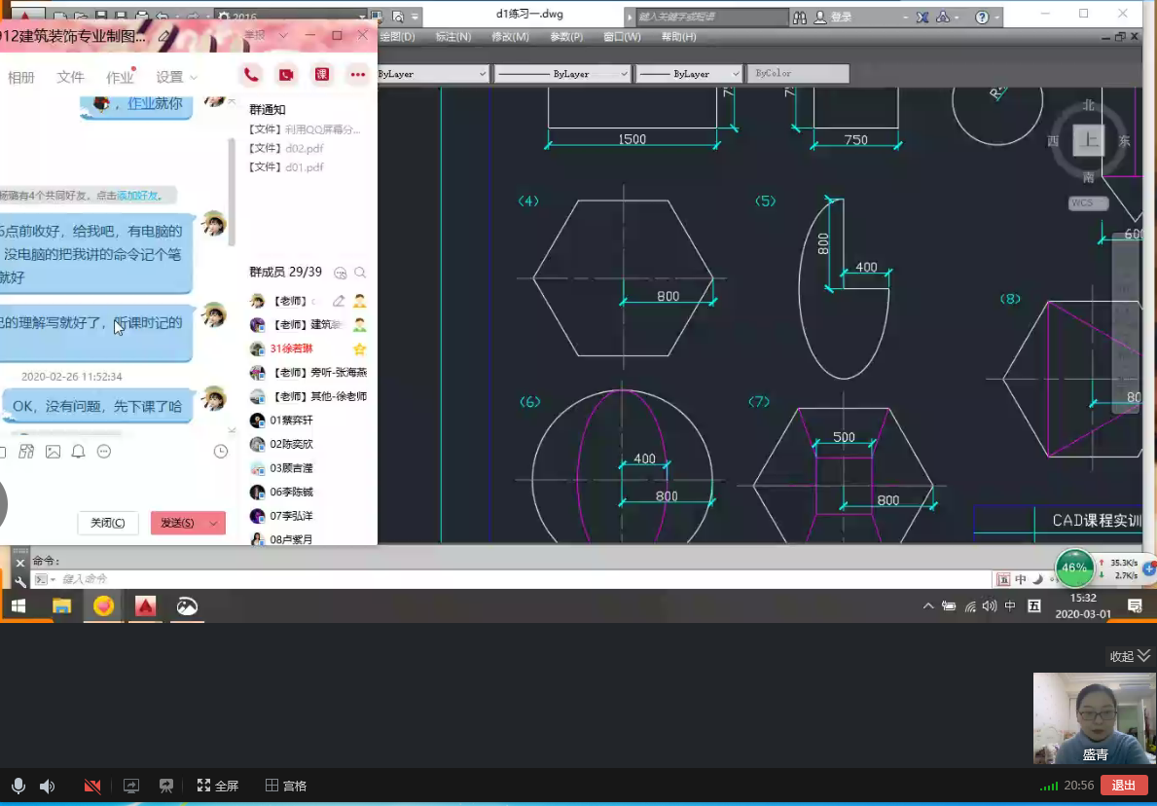
Task: Open chat message history clock icon
Action: coord(221,452)
